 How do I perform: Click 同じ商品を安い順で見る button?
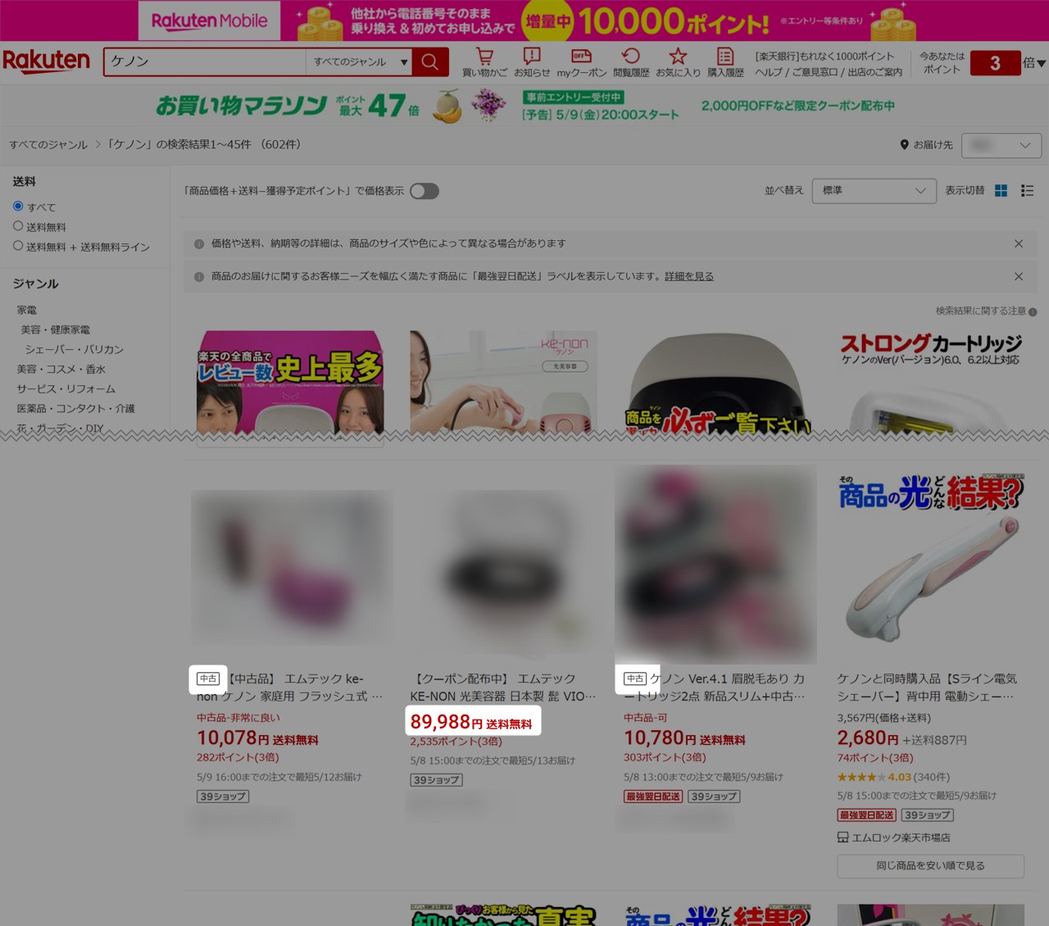[930, 866]
